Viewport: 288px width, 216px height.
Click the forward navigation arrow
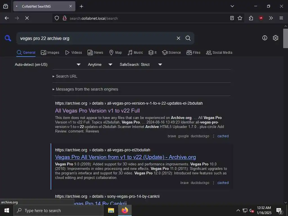[x=17, y=18]
